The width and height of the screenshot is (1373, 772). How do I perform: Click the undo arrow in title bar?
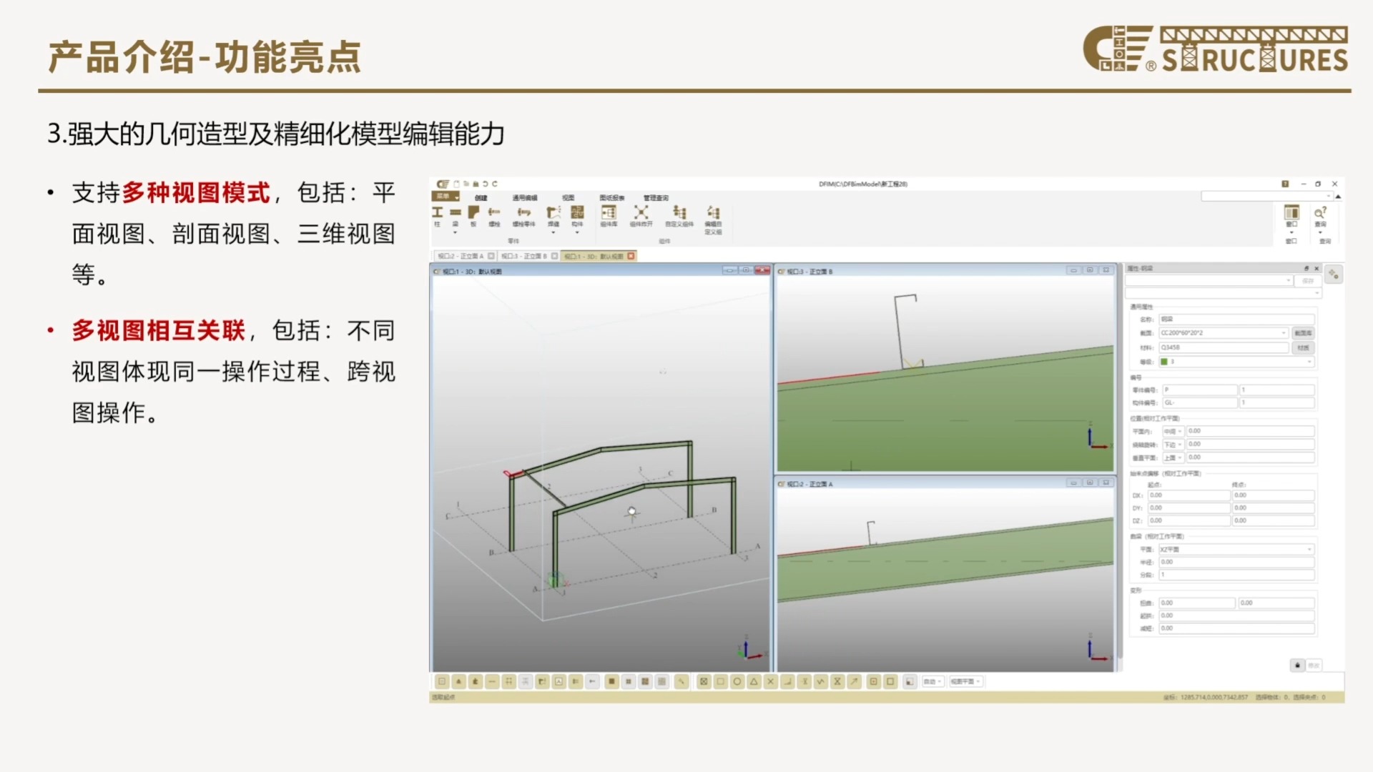pyautogui.click(x=486, y=184)
